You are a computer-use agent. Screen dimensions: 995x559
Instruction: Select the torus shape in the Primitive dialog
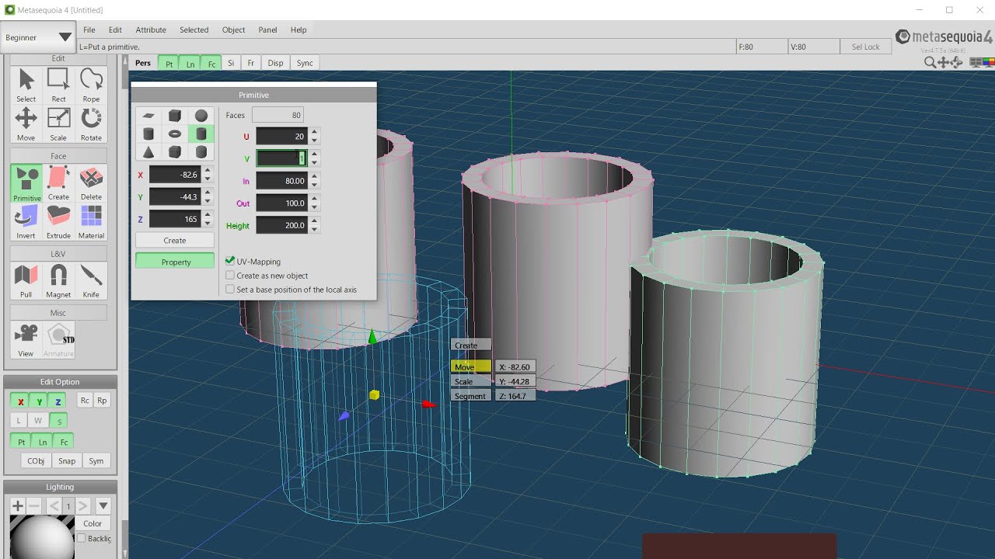tap(174, 134)
